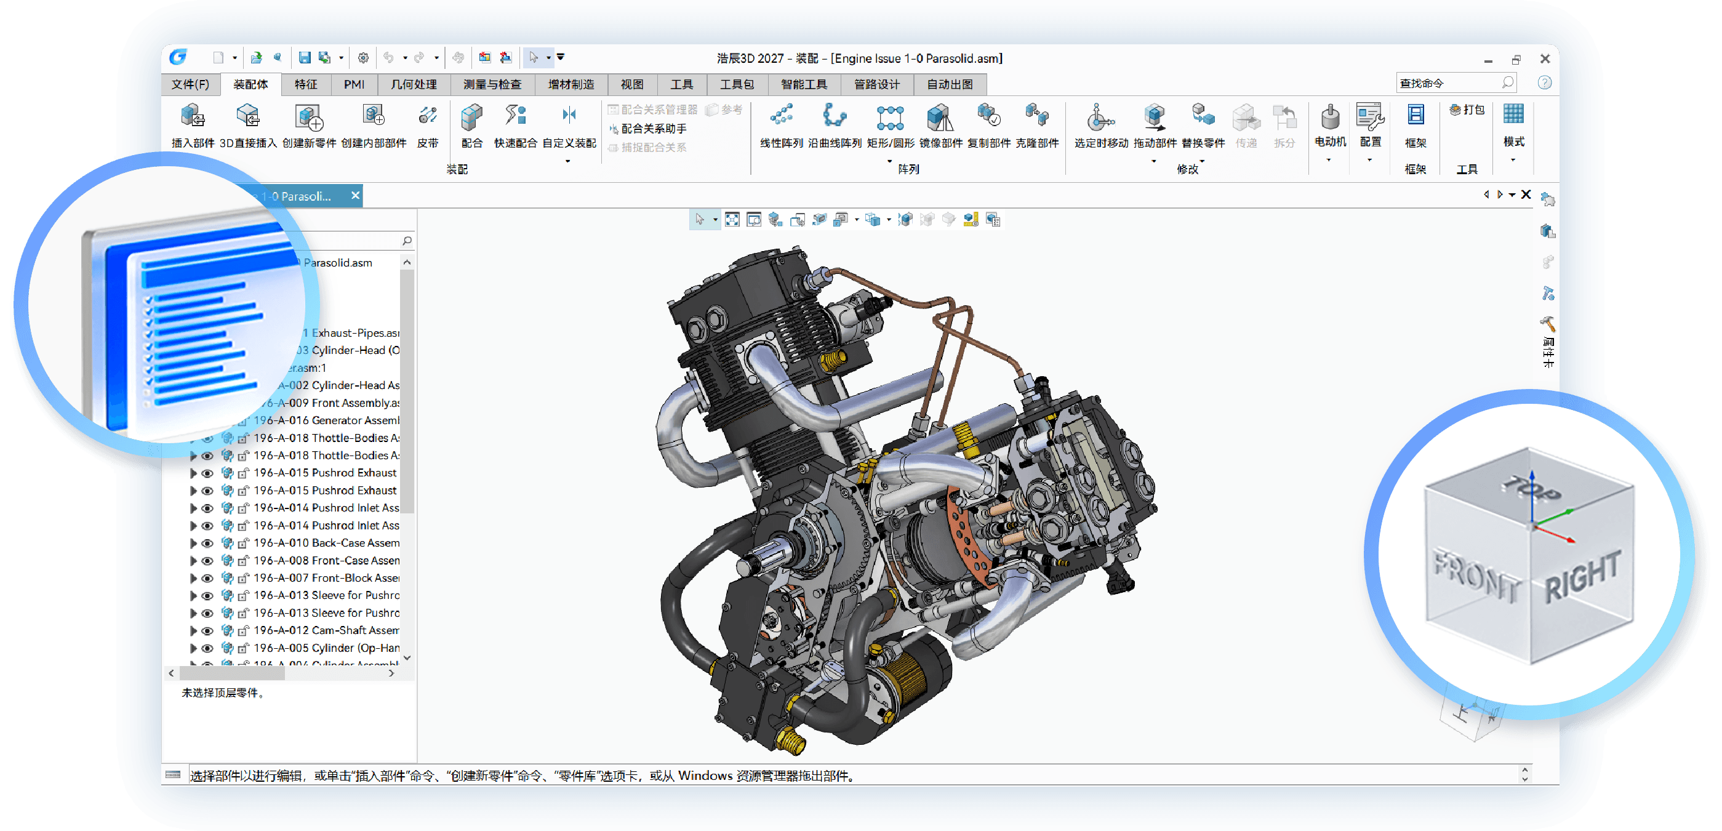Close the Parasolid document tab
The height and width of the screenshot is (831, 1722).
click(x=356, y=195)
